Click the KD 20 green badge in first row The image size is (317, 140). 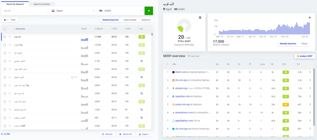[141, 37]
